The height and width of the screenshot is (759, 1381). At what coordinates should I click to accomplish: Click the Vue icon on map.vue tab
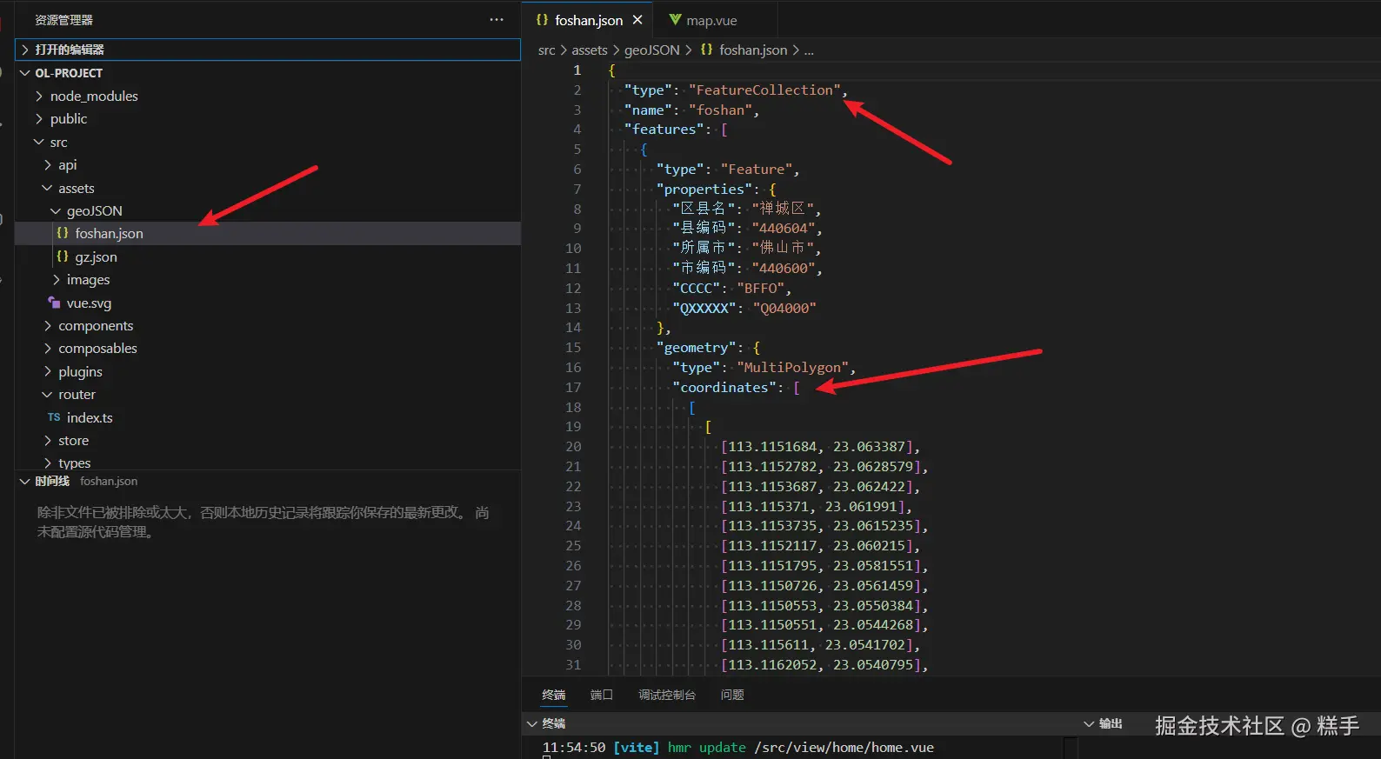click(675, 20)
